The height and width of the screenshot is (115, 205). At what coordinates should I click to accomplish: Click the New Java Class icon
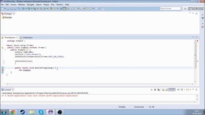point(45,9)
